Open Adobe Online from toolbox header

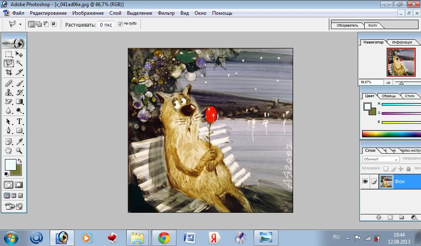pos(14,43)
